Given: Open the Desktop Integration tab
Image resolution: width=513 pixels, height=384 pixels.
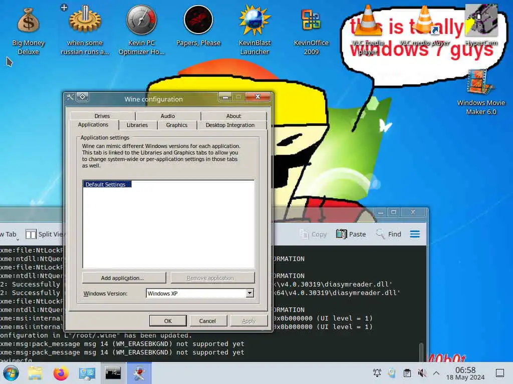Looking at the screenshot, I should [x=230, y=125].
